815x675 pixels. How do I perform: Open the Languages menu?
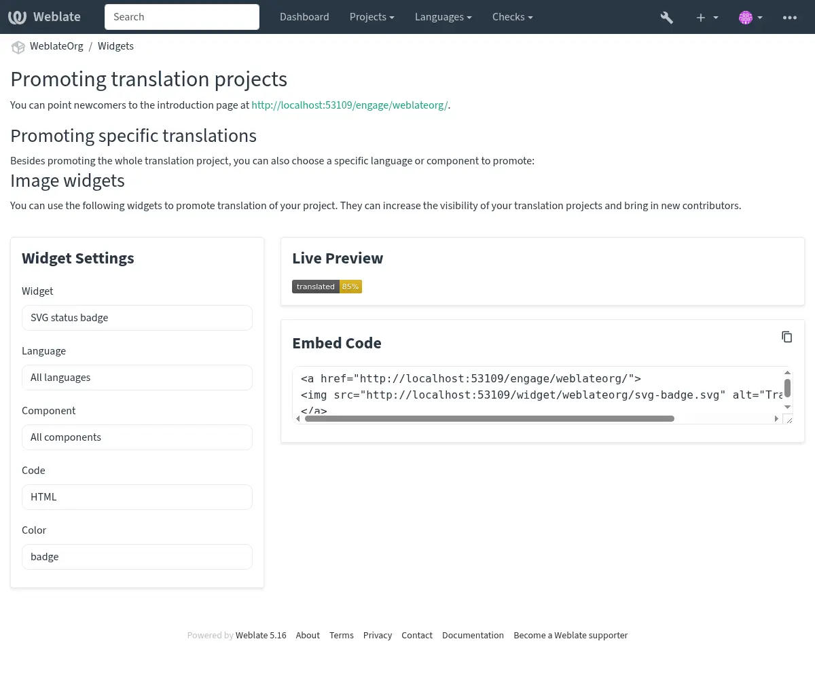pyautogui.click(x=443, y=17)
